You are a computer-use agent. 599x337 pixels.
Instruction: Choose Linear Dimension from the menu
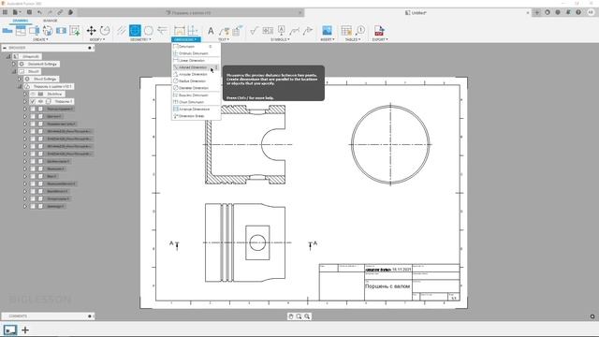click(x=196, y=60)
